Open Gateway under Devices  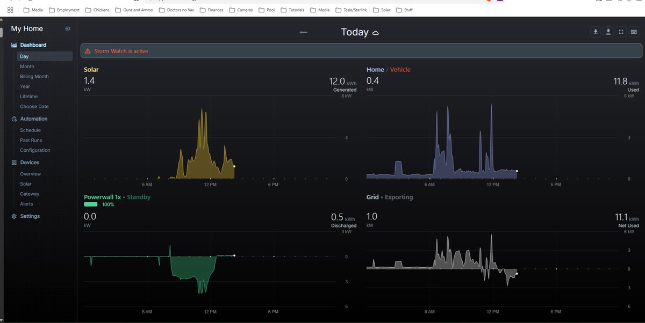point(30,194)
